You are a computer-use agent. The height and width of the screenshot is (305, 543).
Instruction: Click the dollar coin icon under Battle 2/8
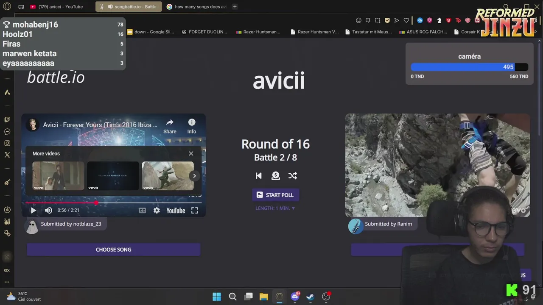pyautogui.click(x=275, y=175)
